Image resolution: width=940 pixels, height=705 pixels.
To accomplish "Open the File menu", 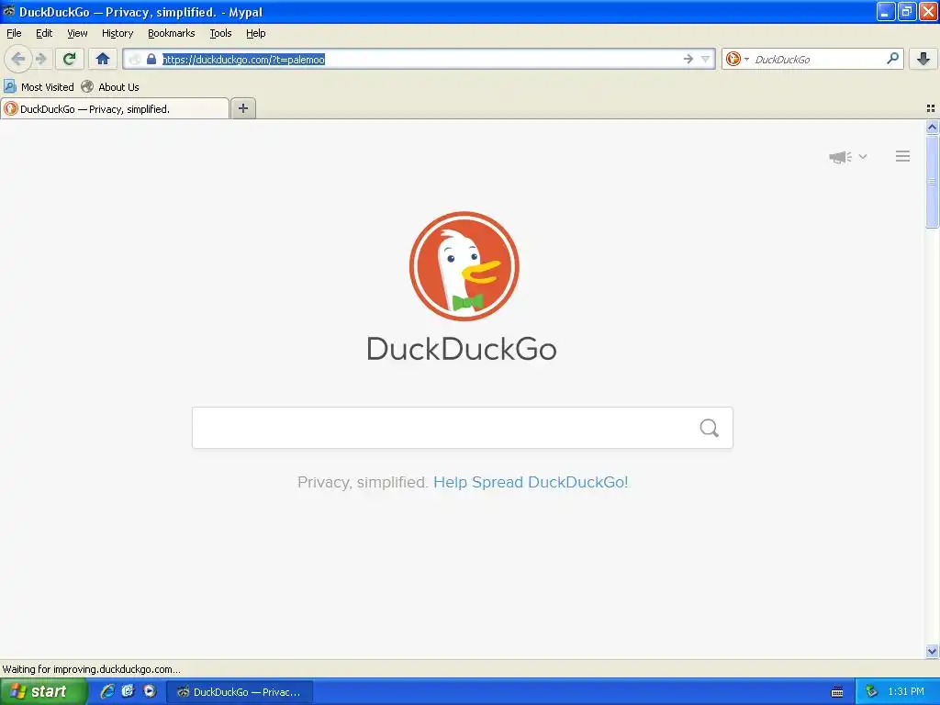I will 14,33.
